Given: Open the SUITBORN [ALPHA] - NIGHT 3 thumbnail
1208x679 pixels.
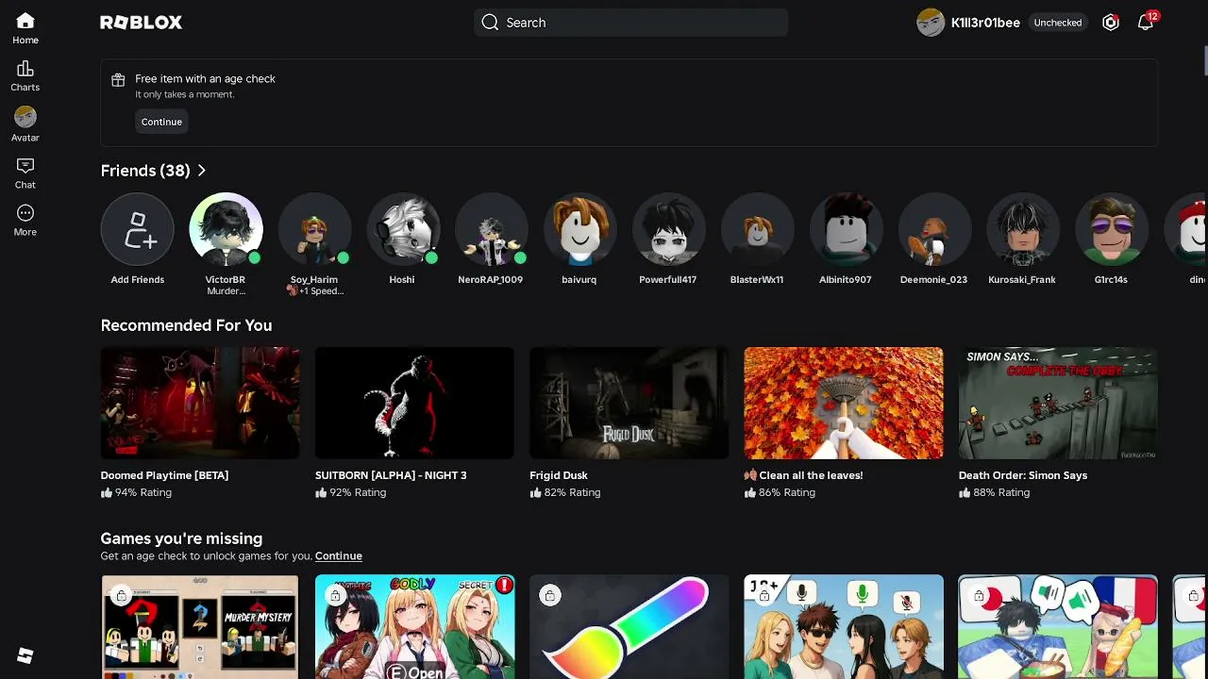Looking at the screenshot, I should click(414, 403).
